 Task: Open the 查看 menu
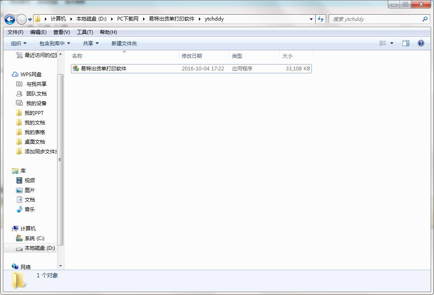(x=60, y=32)
